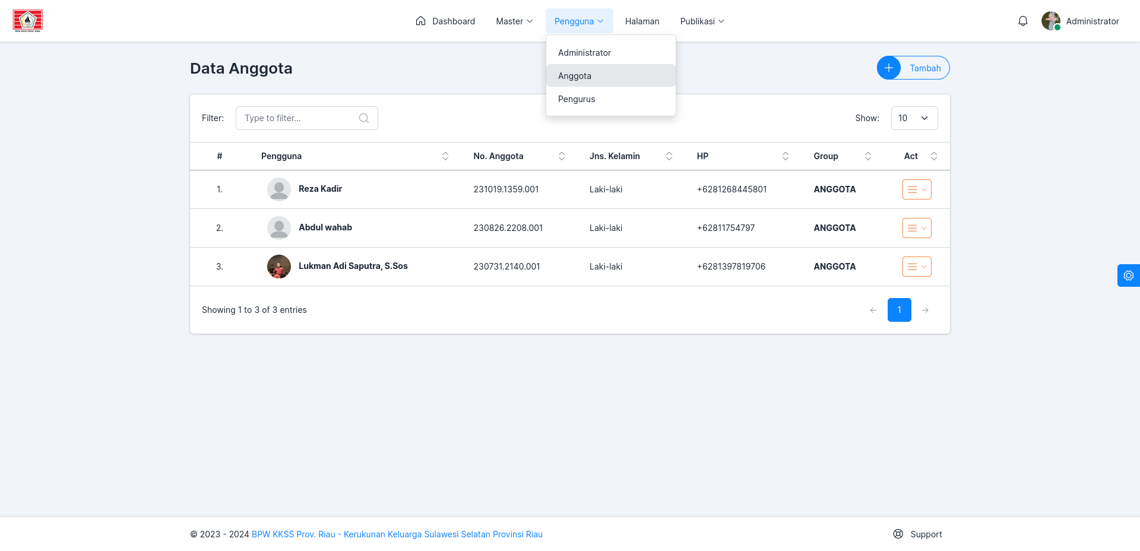Viewport: 1140px width, 551px height.
Task: Click phone number +6281268445801
Action: tap(731, 189)
